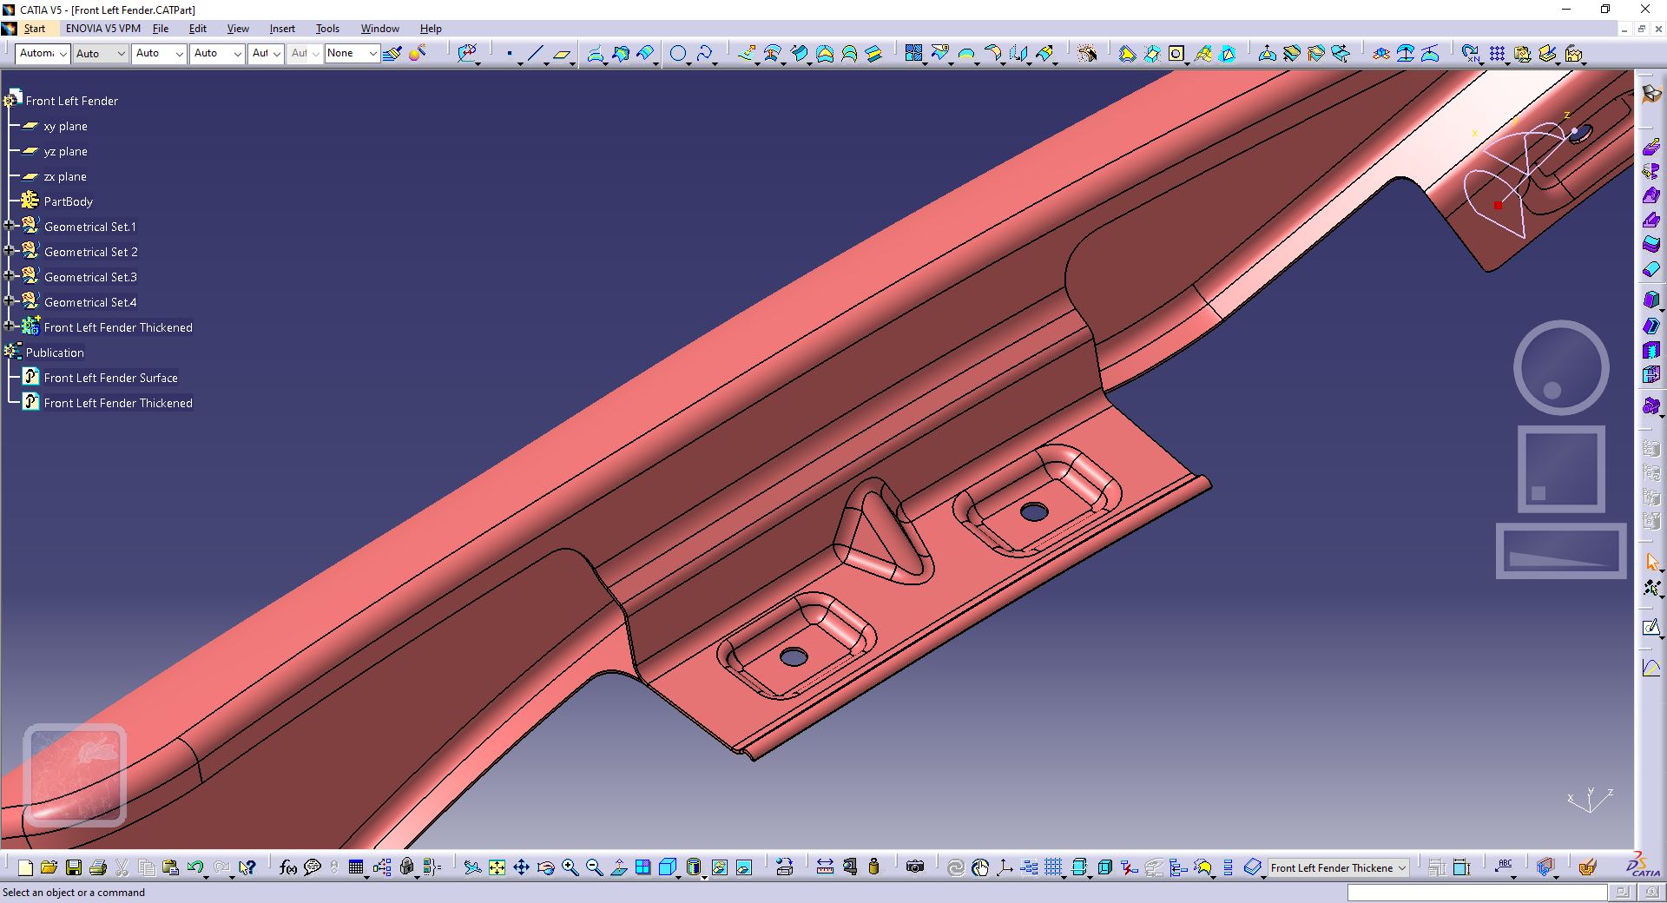Image resolution: width=1667 pixels, height=903 pixels.
Task: Expand the Front Left Fender Thickened node
Action: pyautogui.click(x=10, y=326)
